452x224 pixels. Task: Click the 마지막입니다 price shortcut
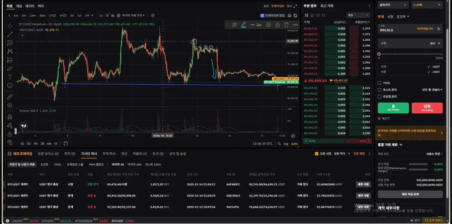click(425, 29)
